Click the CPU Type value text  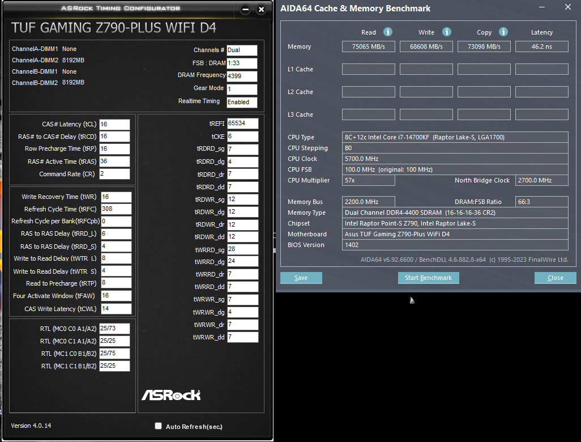[x=425, y=137]
